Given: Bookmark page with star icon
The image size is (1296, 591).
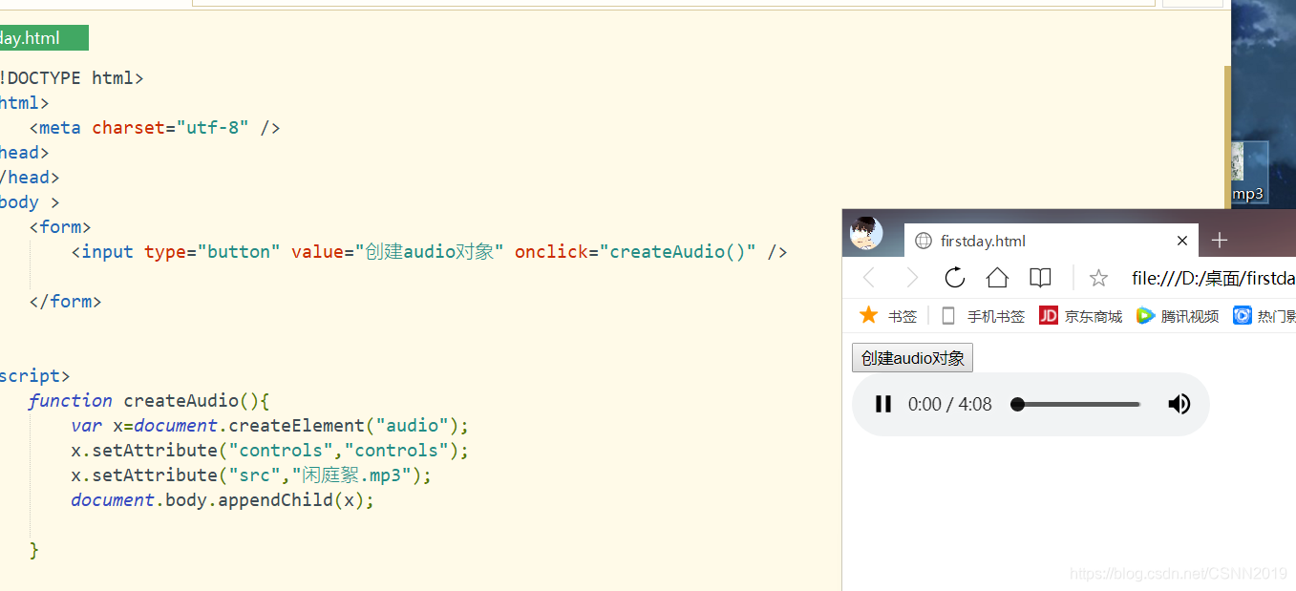Looking at the screenshot, I should click(x=1098, y=278).
